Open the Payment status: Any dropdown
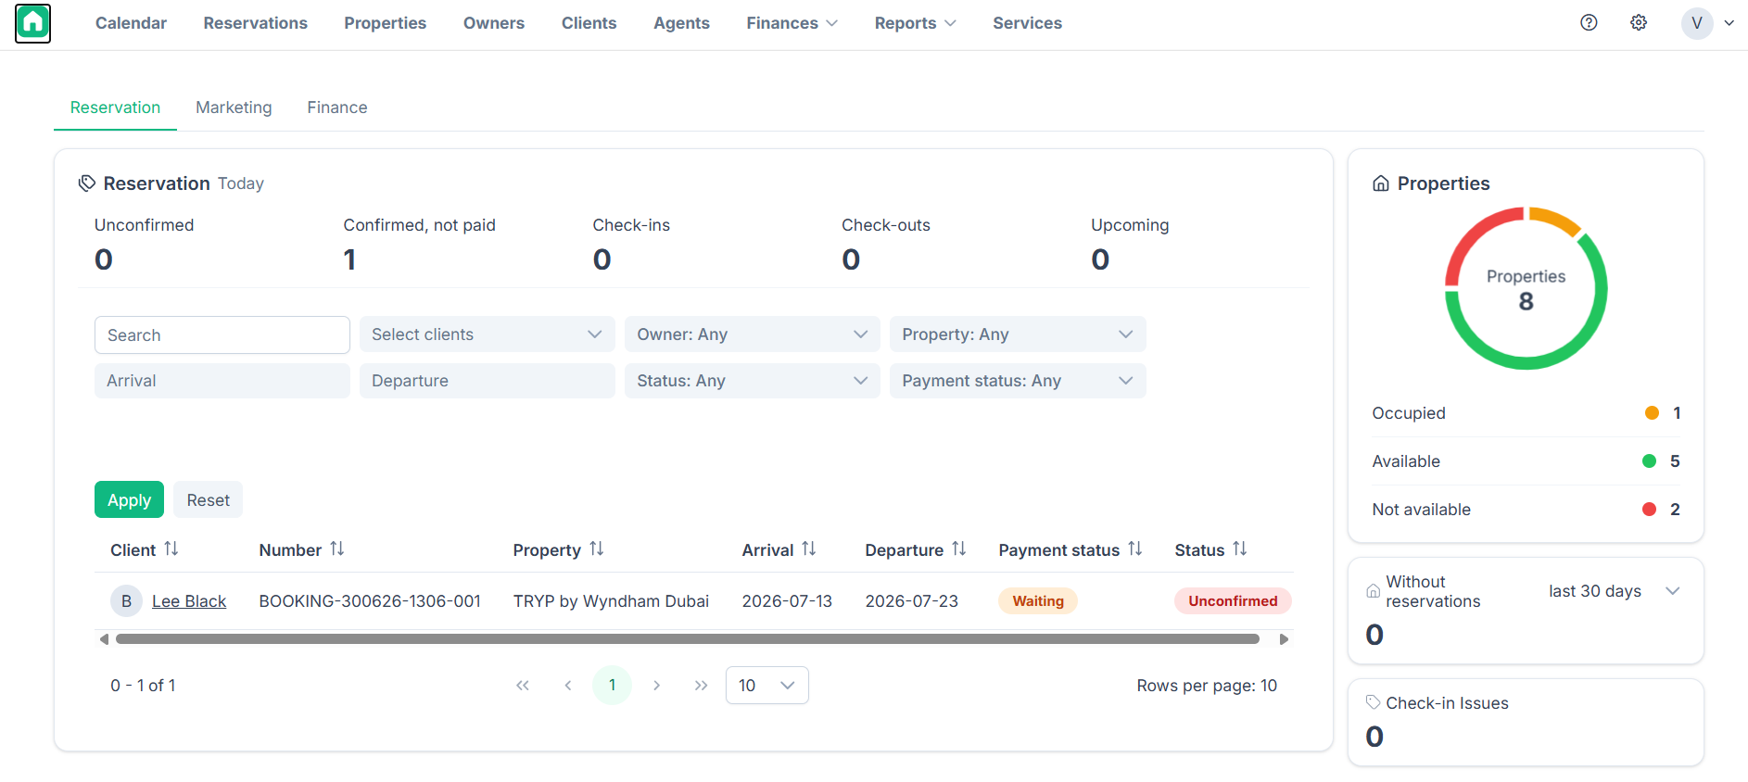Screen dimensions: 1748x782 point(1018,381)
